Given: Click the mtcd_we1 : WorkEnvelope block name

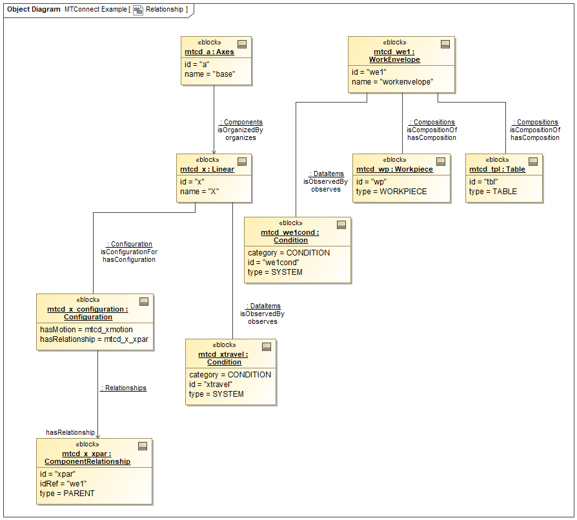Looking at the screenshot, I should coord(394,55).
